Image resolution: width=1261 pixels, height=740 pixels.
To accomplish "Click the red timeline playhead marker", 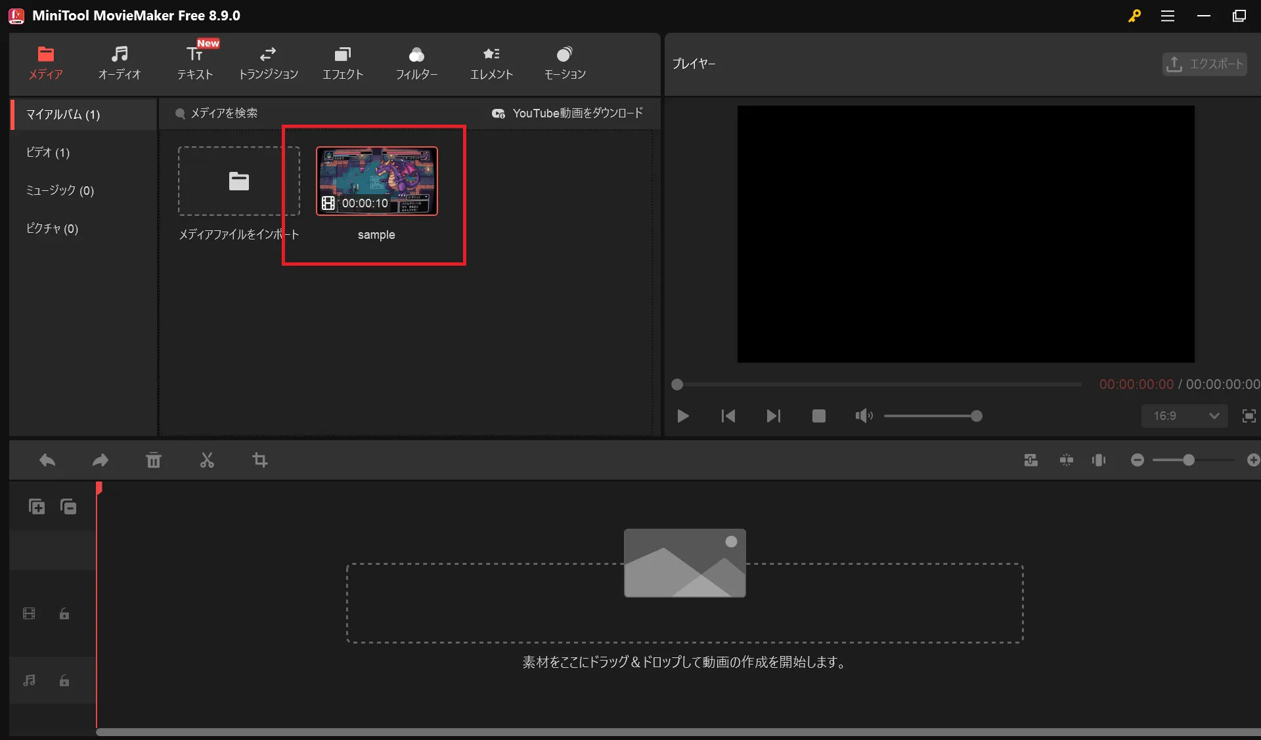I will click(x=99, y=488).
